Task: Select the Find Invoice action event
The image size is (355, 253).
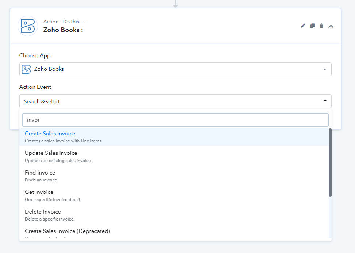Action: [174, 176]
